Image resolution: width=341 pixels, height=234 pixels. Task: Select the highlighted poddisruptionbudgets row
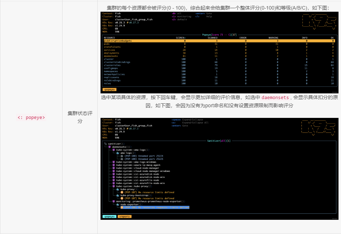point(219,41)
